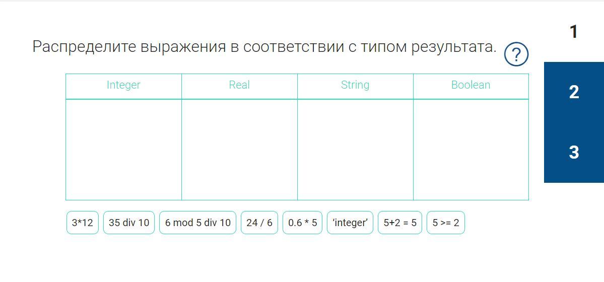
Task: Switch to question number 2
Action: (574, 92)
